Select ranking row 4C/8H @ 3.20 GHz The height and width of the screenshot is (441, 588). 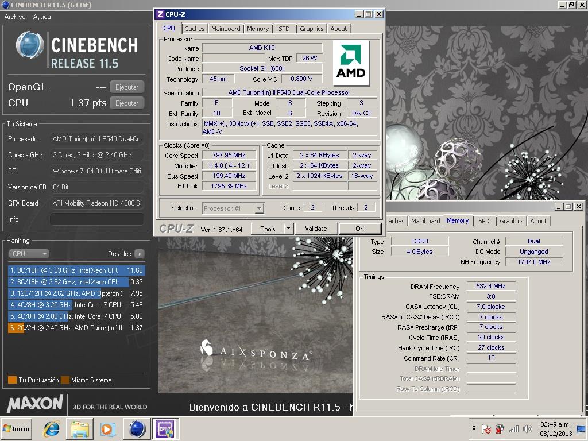76,305
